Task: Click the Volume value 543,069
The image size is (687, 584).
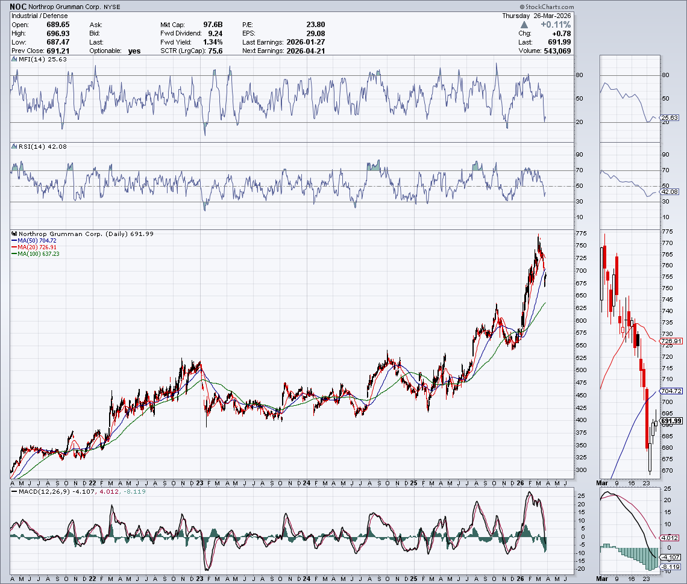Action: tap(557, 51)
